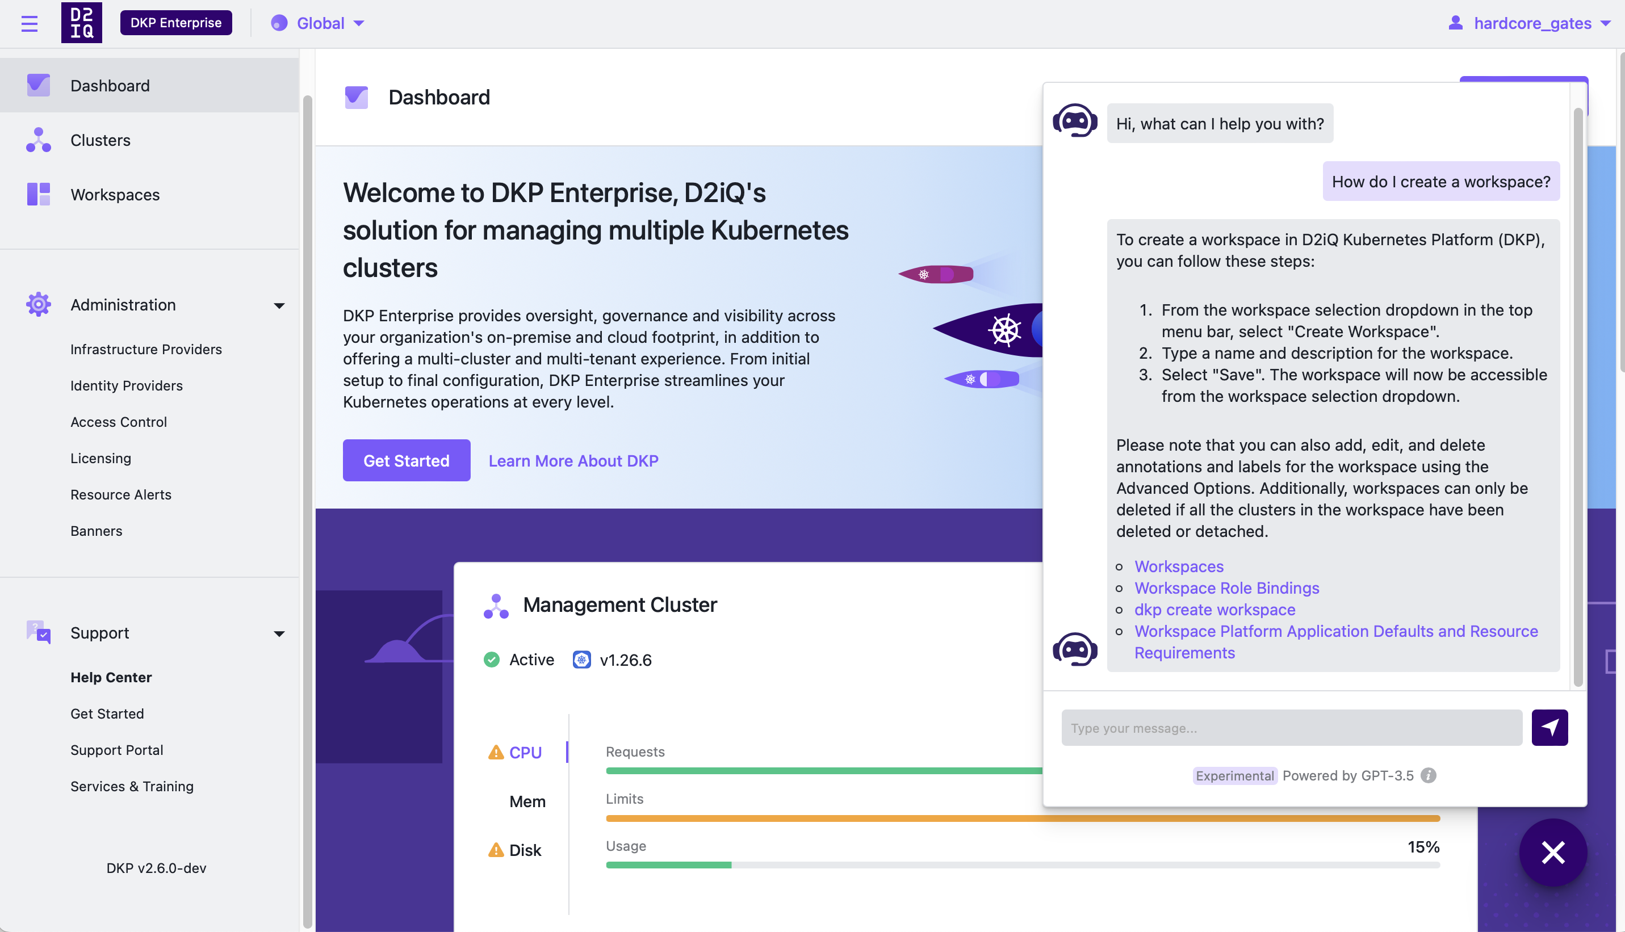Viewport: 1625px width, 932px height.
Task: Collapse the Administration section
Action: (279, 305)
